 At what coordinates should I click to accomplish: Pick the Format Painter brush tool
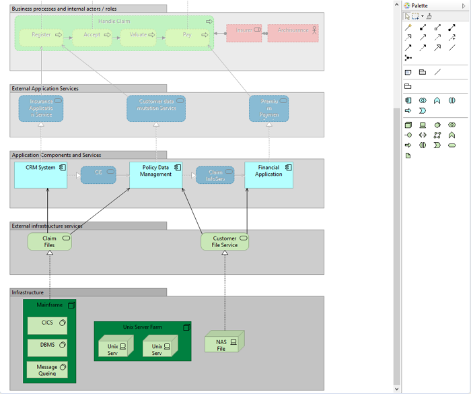tap(429, 16)
